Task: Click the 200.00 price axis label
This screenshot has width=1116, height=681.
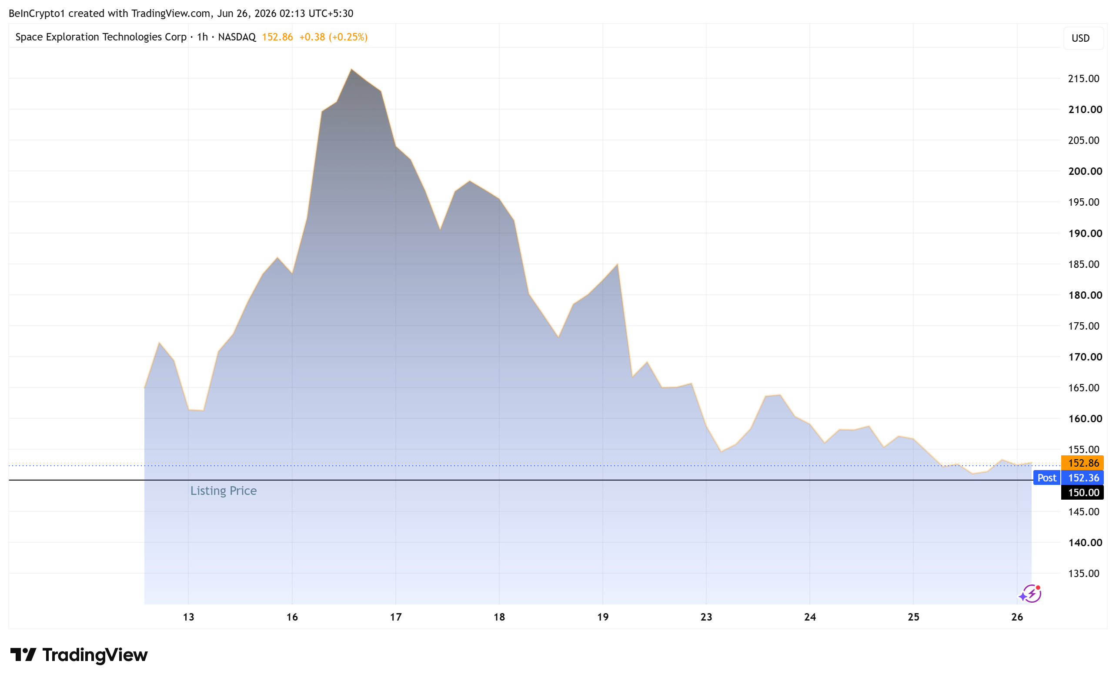Action: click(1085, 171)
